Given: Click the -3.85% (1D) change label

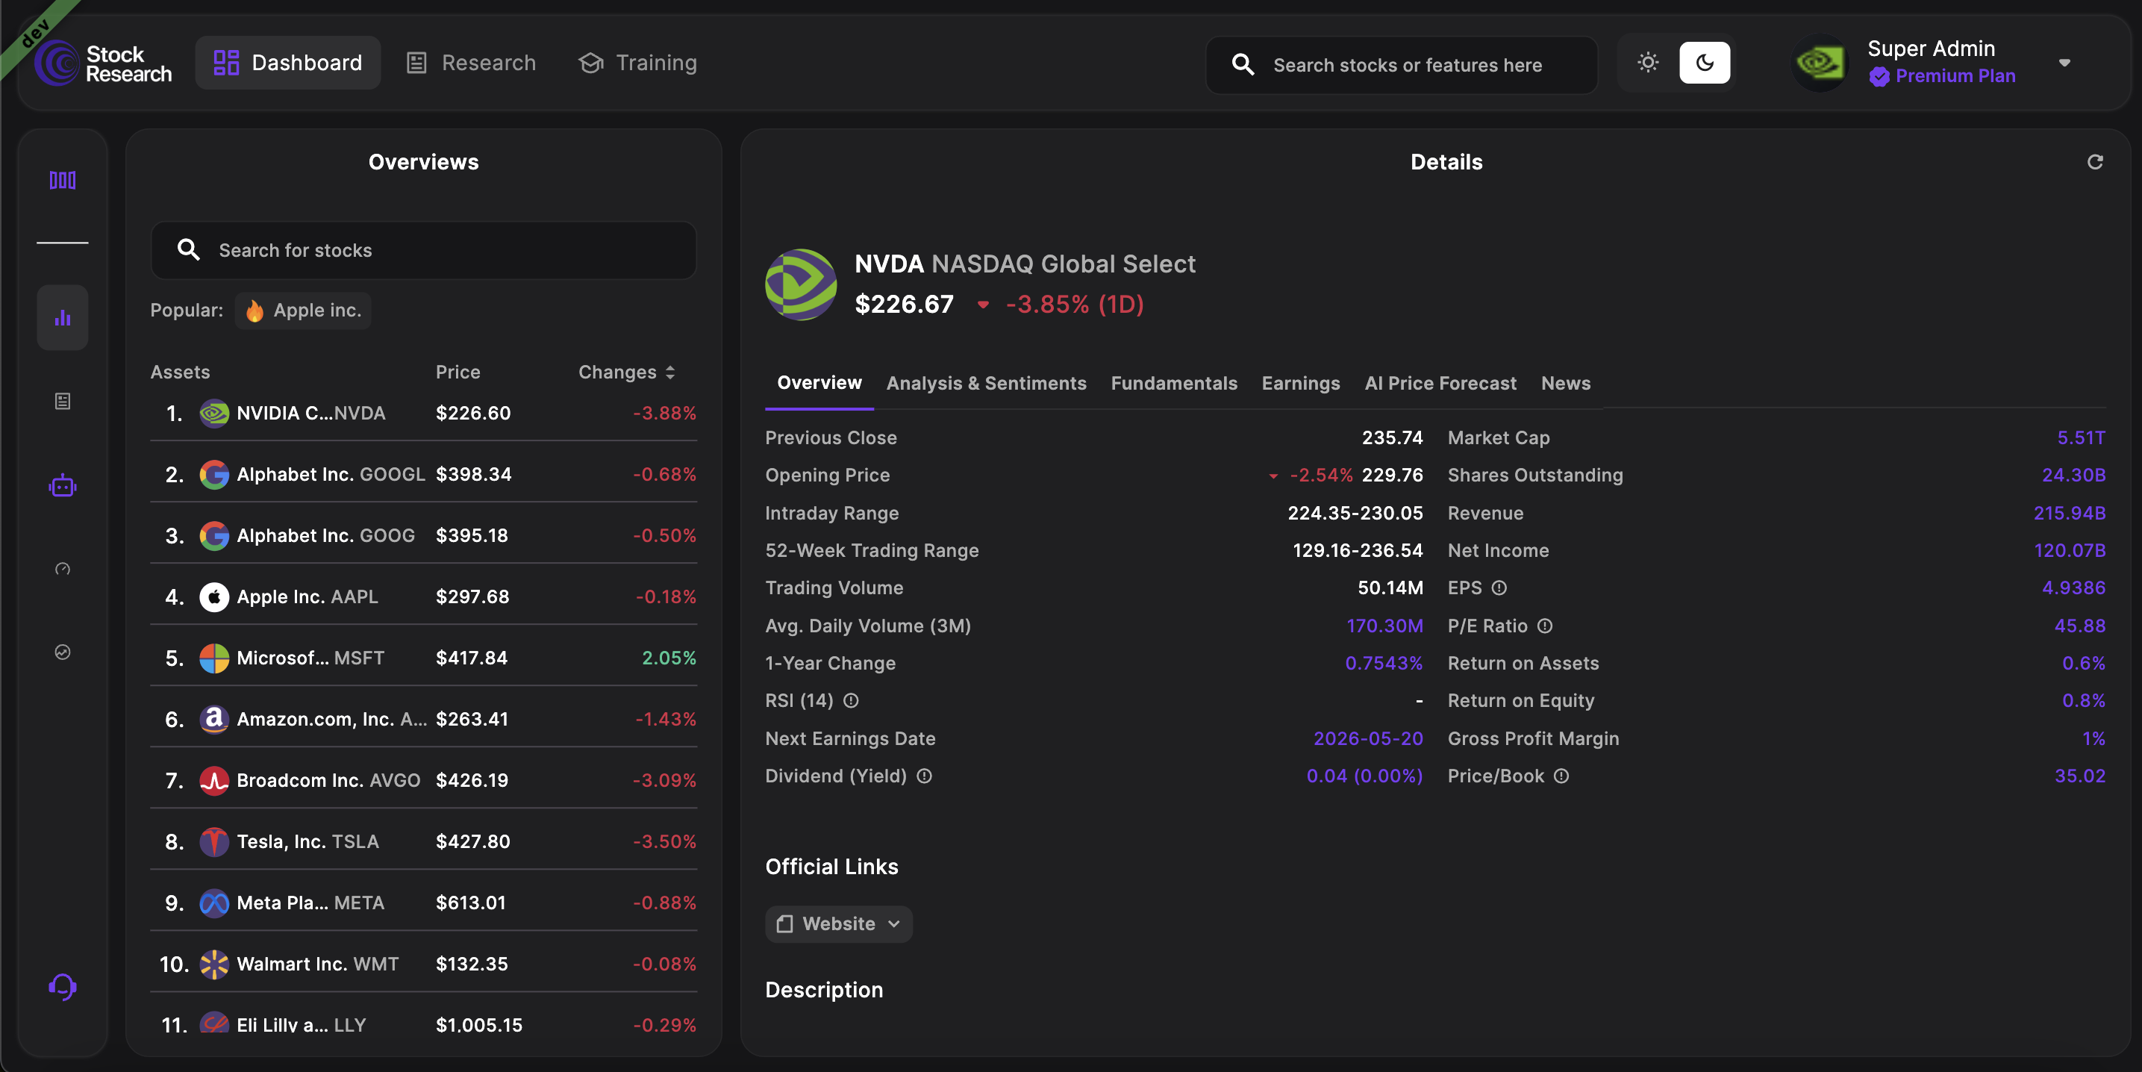Looking at the screenshot, I should (1074, 304).
